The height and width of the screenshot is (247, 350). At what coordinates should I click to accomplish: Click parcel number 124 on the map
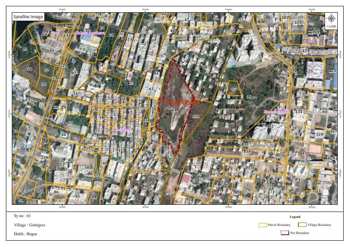306,51
